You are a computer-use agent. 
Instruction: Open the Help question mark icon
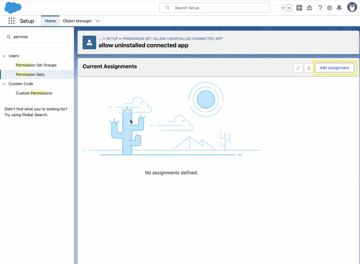pos(320,8)
